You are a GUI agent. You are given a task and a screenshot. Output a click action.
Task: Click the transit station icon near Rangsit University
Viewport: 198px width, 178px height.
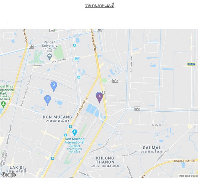(x=75, y=45)
